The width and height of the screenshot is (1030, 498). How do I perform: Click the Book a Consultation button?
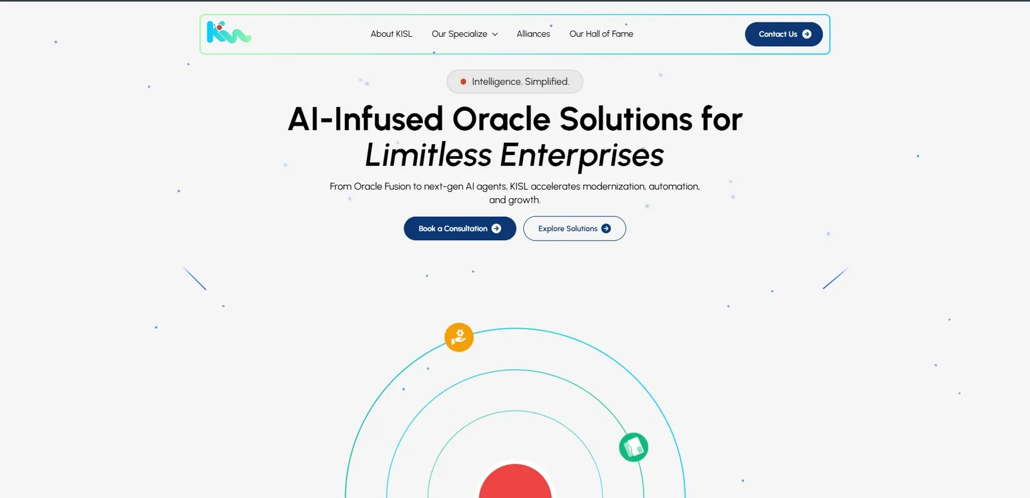[x=460, y=228]
